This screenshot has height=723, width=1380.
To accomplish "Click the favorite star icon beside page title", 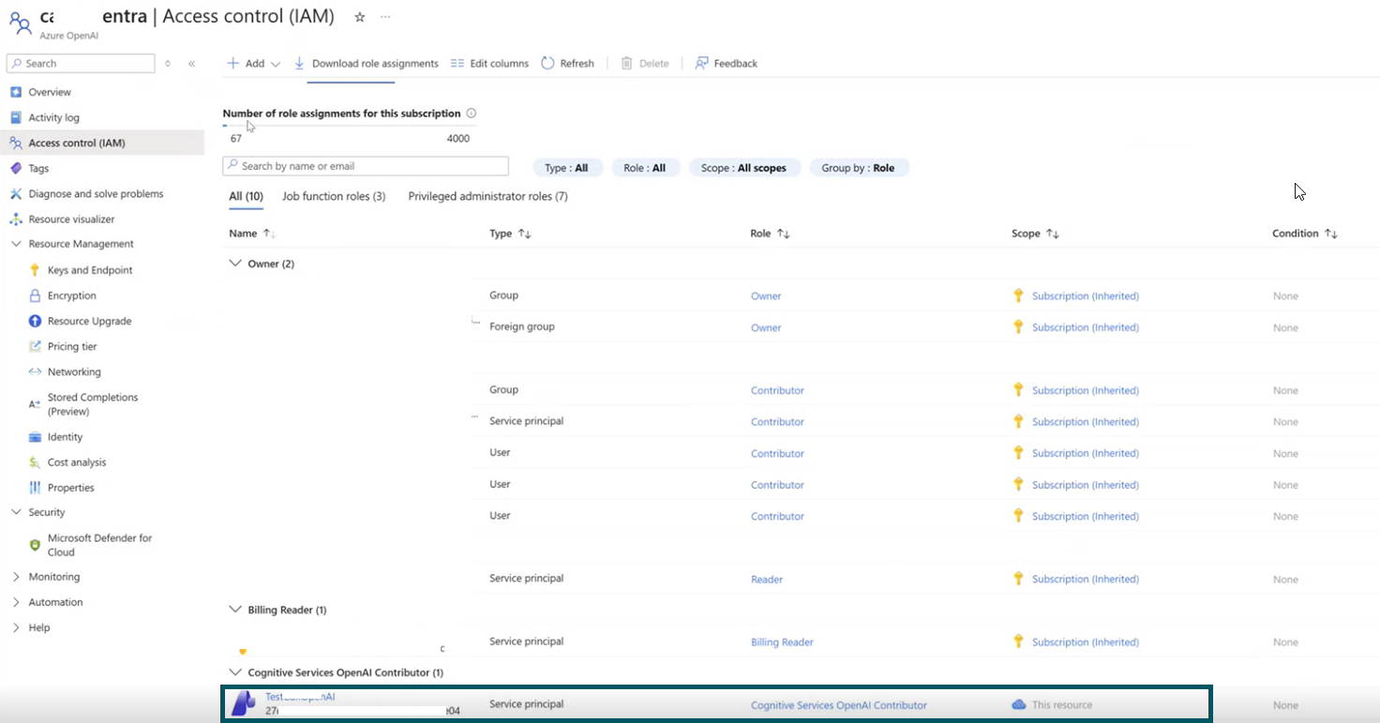I will click(360, 18).
